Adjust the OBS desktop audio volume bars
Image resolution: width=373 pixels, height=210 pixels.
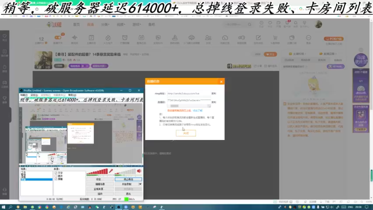click(x=125, y=171)
